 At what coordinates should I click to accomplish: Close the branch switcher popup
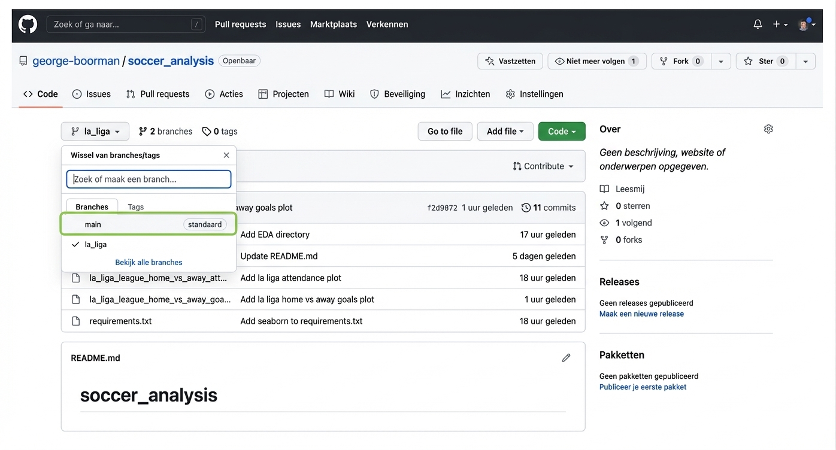coord(226,155)
